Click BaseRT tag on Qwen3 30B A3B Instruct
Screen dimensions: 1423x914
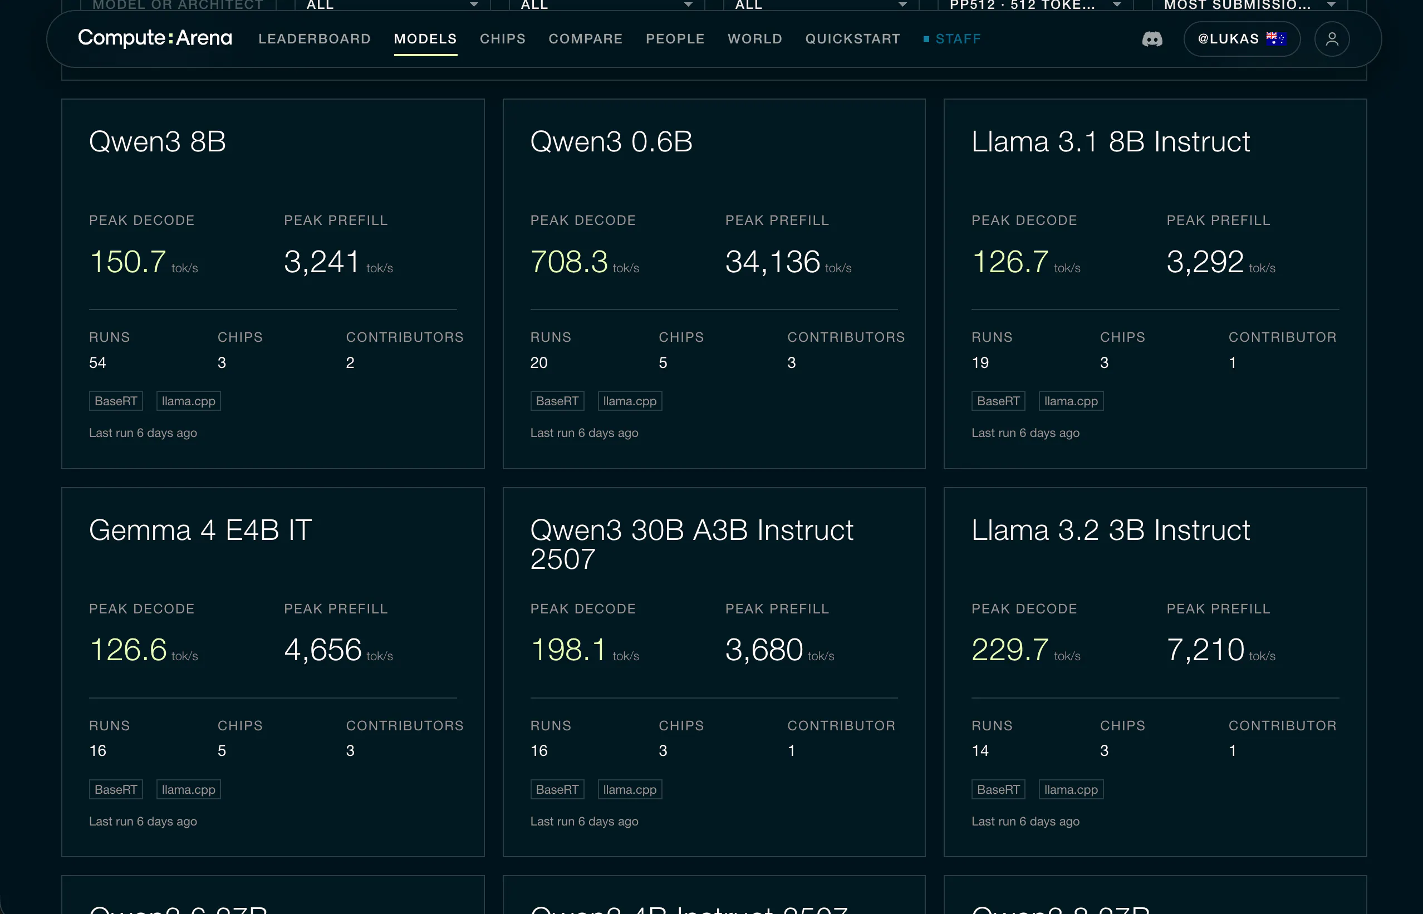(557, 789)
